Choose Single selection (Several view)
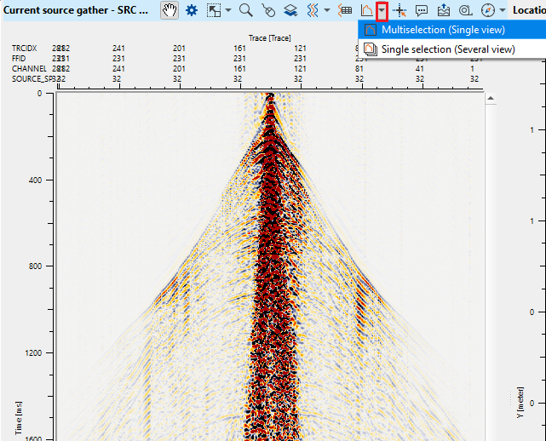 447,49
